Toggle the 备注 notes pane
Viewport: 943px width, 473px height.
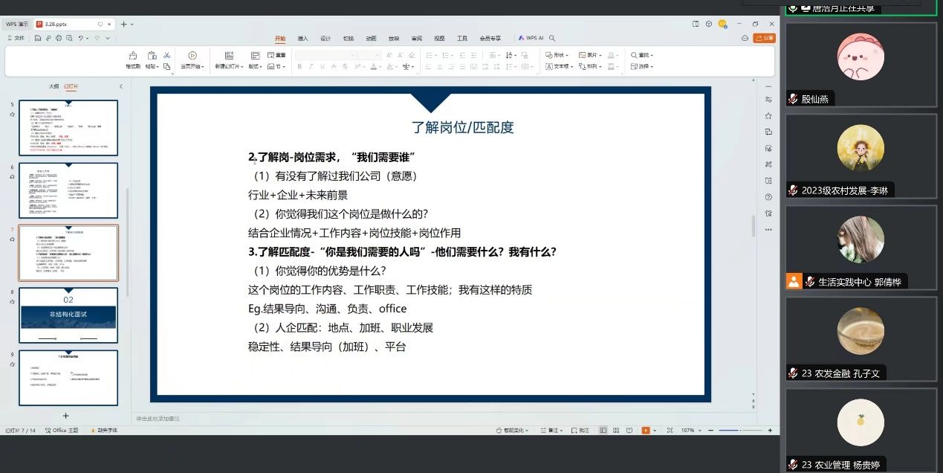551,431
